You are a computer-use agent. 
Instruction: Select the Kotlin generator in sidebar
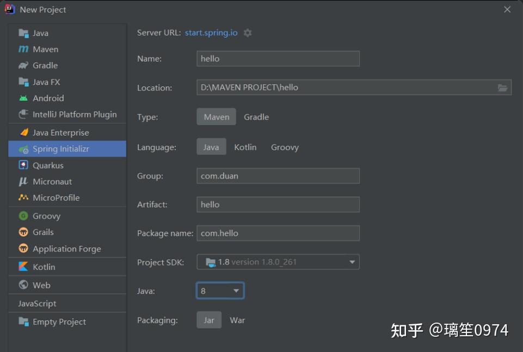click(44, 267)
